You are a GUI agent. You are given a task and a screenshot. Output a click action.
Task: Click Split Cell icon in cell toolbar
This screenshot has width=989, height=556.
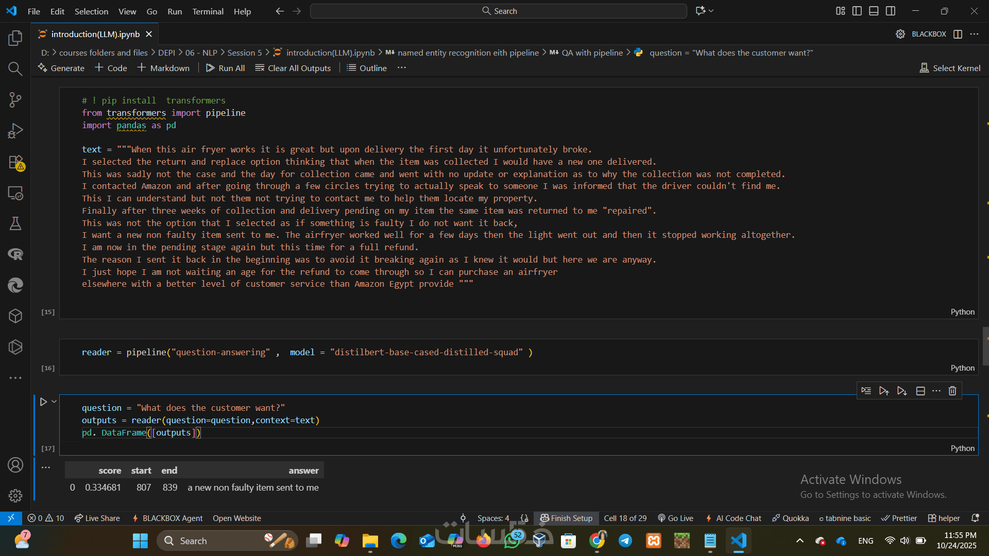click(920, 391)
